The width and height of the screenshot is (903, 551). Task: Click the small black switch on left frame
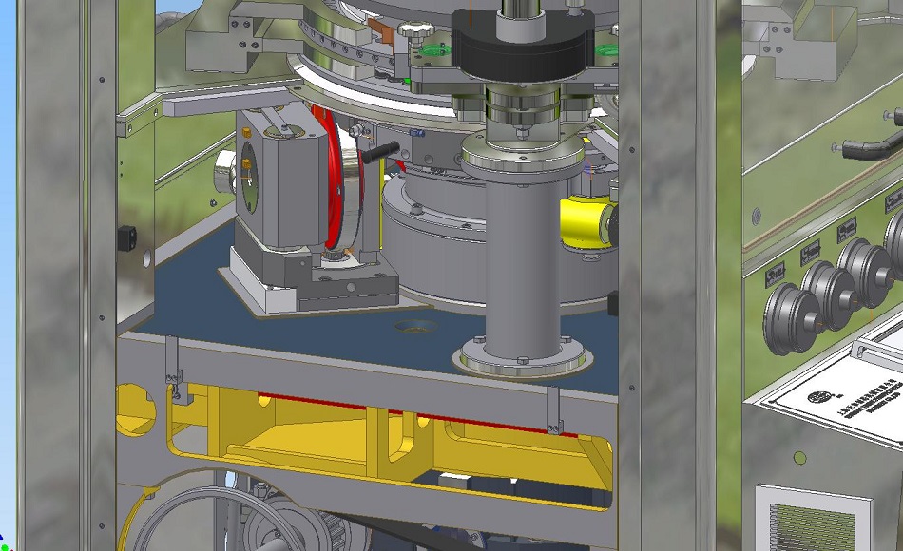[125, 237]
